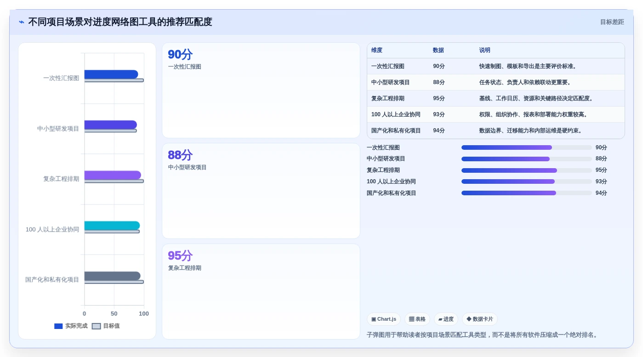
Task: Click the lightning icon beside the title
Action: 22,22
